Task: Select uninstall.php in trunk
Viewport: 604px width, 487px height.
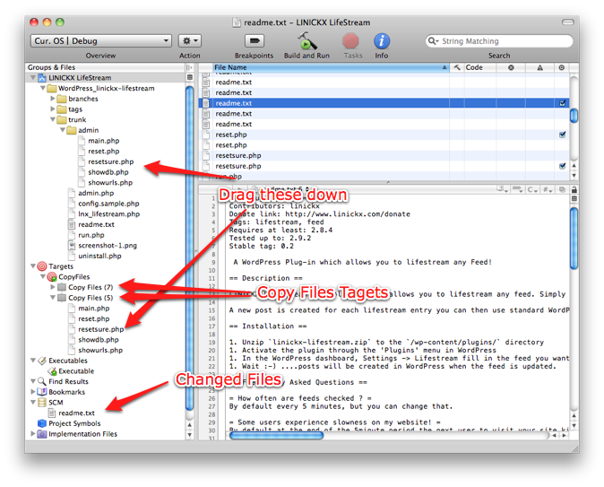Action: 99,256
